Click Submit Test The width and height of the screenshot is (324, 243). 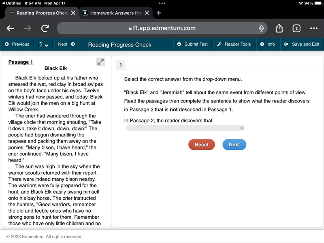[x=192, y=44]
